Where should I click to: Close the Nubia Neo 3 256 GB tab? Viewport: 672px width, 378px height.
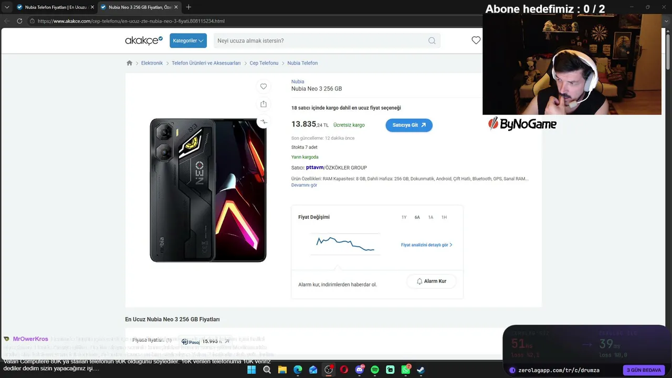pyautogui.click(x=176, y=7)
